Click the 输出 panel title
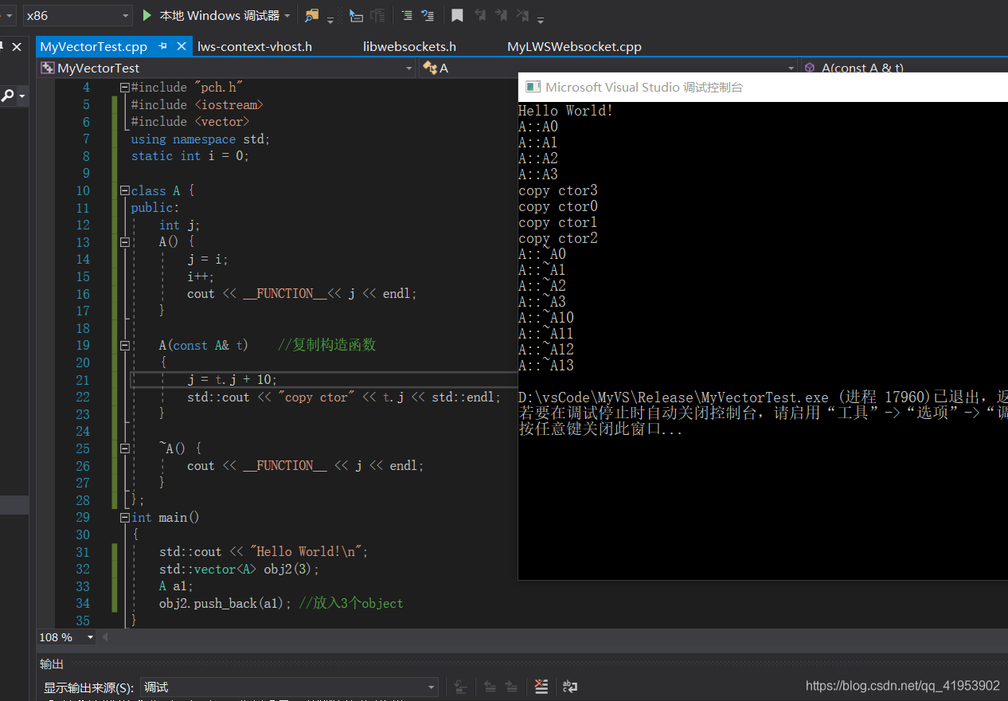 [52, 664]
